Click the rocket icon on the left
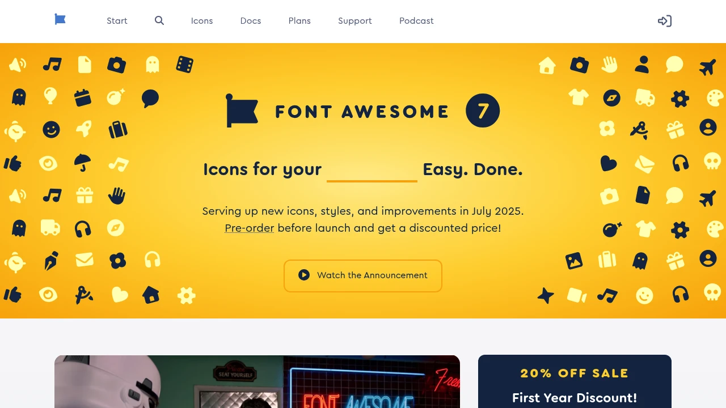The image size is (726, 408). 84,129
